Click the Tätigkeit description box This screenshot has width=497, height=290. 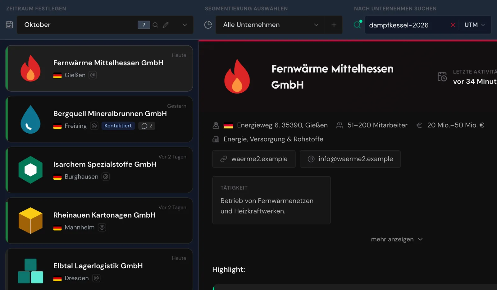pos(271,200)
